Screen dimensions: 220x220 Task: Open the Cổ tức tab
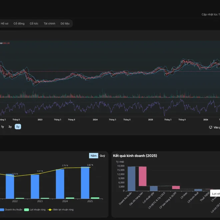[34, 23]
